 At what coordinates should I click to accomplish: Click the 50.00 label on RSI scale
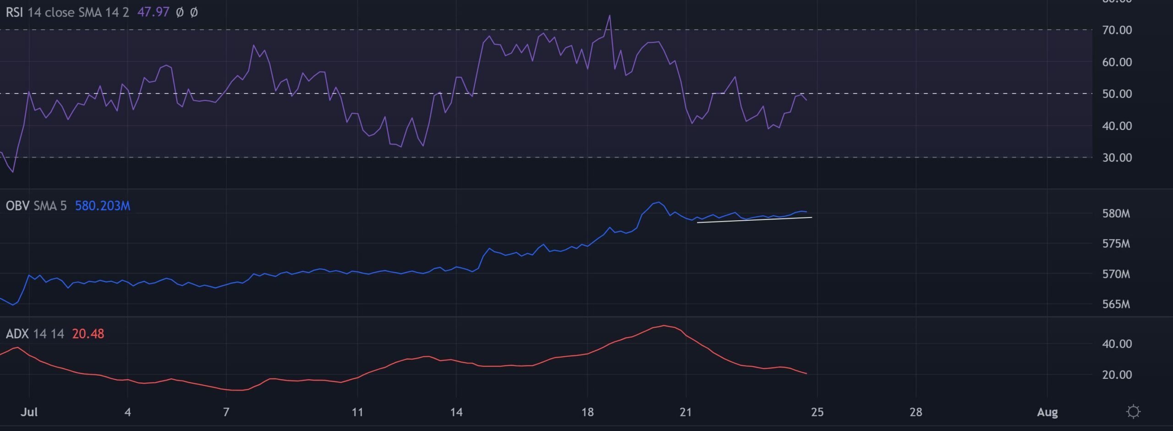coord(1117,94)
